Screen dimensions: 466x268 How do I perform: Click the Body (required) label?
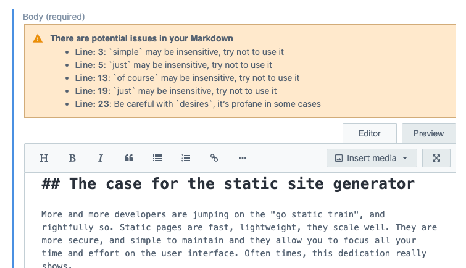click(54, 17)
